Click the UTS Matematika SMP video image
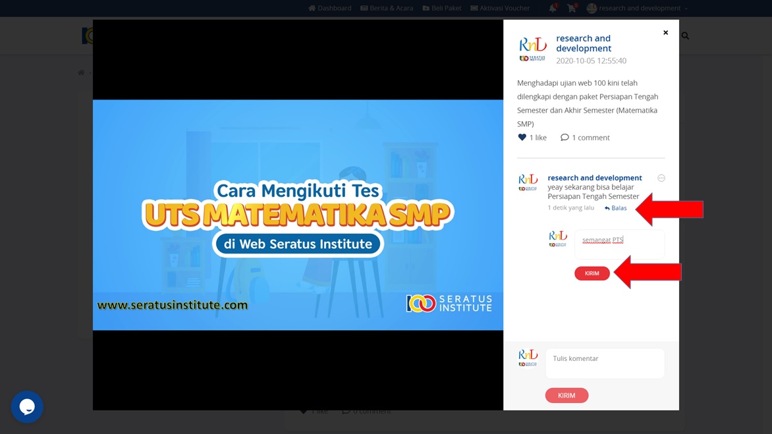Screen dimensions: 772x434 [x=298, y=215]
